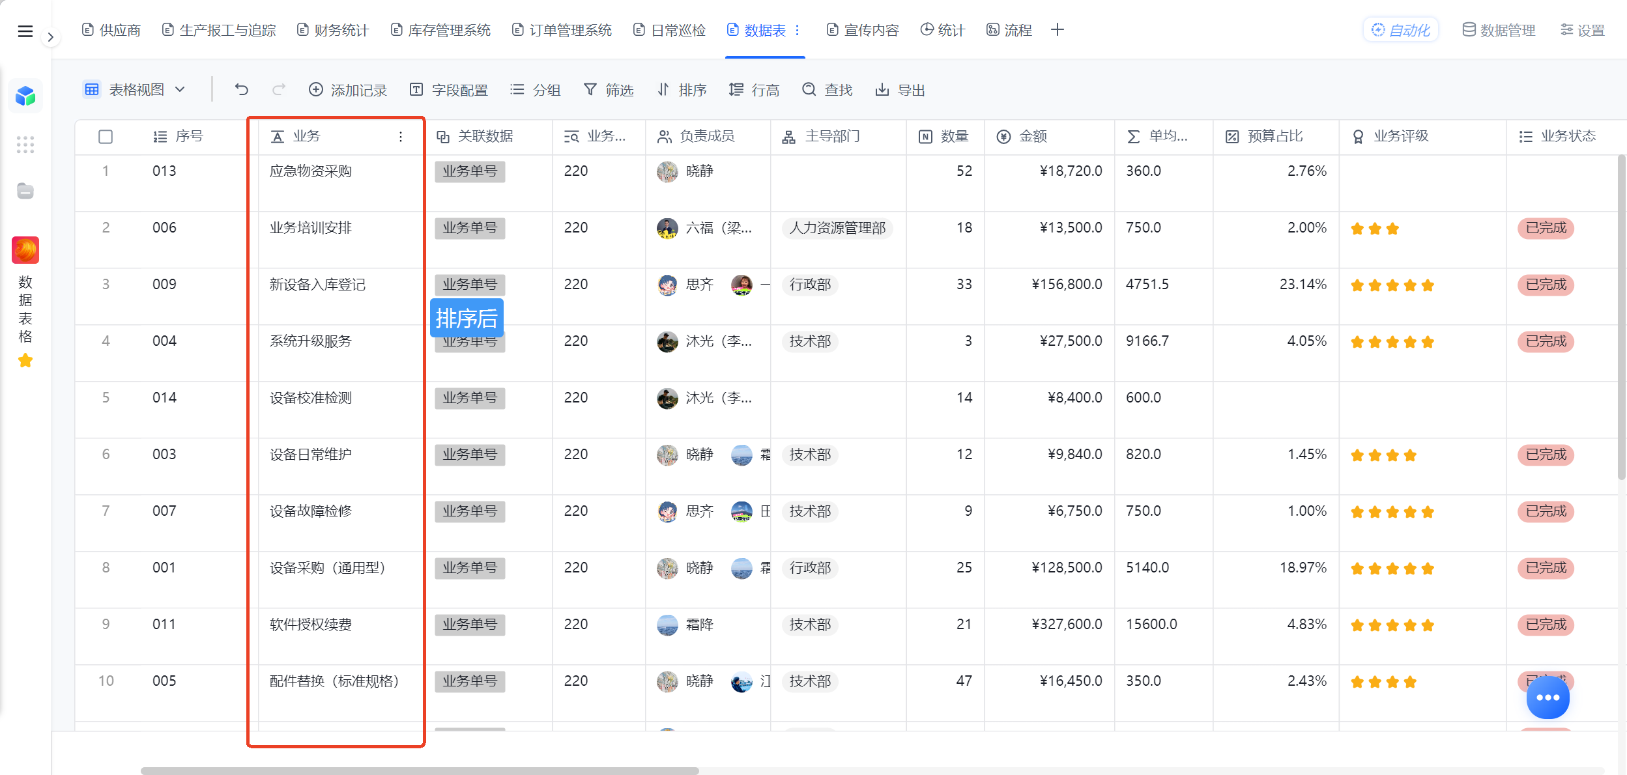Click 霜降 avatar in 软件授权续费 row
The height and width of the screenshot is (775, 1627).
tap(667, 625)
